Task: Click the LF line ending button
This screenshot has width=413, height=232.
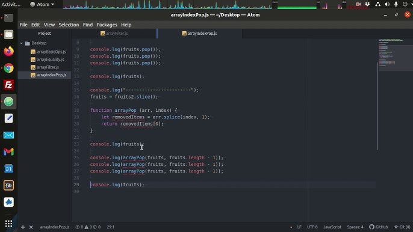Action: (x=299, y=227)
